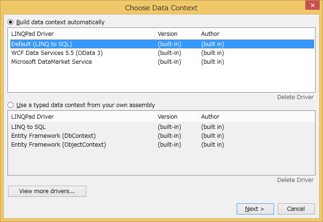Choose Entity Framework (DbContext) driver
Image resolution: width=323 pixels, height=222 pixels.
click(x=53, y=135)
